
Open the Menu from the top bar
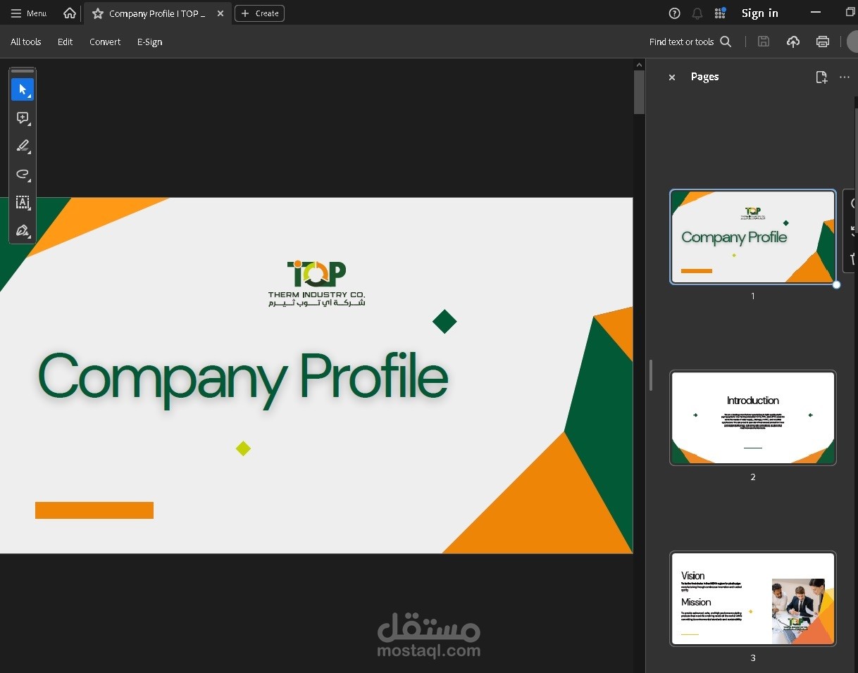(x=28, y=13)
